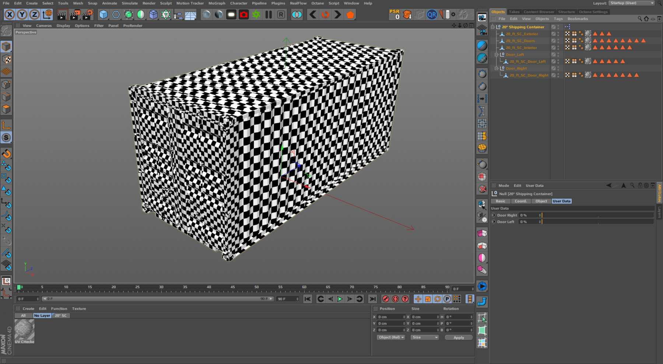Click the Cube primitive icon in toolbar
Image resolution: width=663 pixels, height=364 pixels.
coord(104,15)
